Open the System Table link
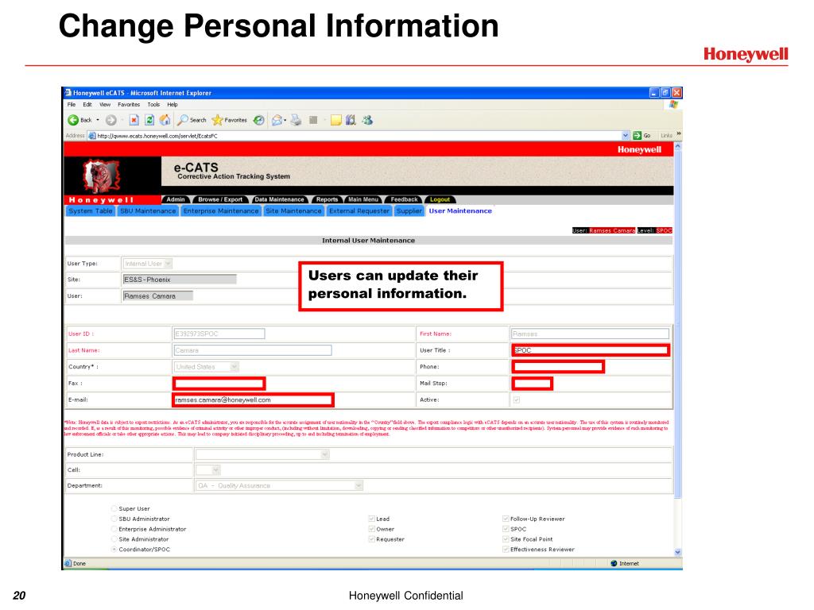This screenshot has width=814, height=610. tap(91, 211)
